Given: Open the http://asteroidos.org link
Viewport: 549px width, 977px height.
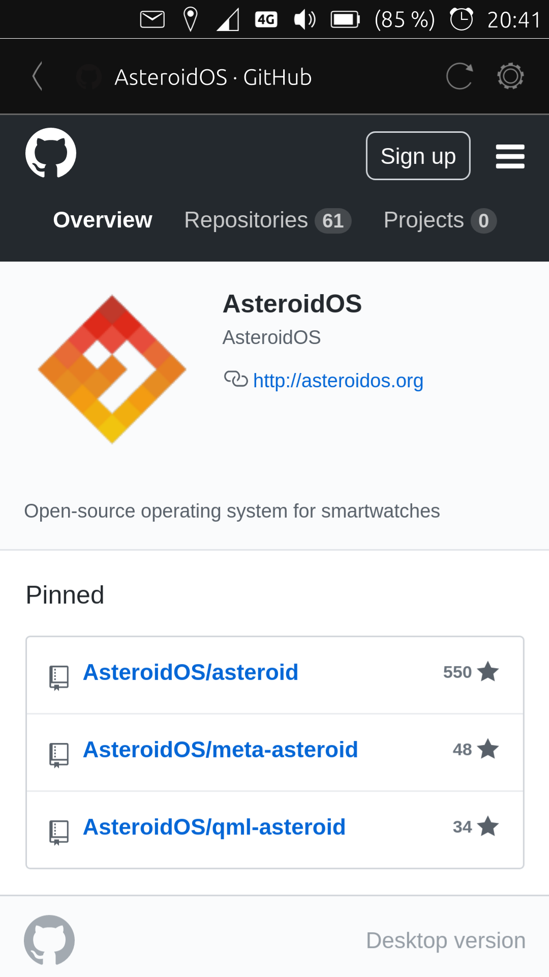Looking at the screenshot, I should tap(338, 381).
